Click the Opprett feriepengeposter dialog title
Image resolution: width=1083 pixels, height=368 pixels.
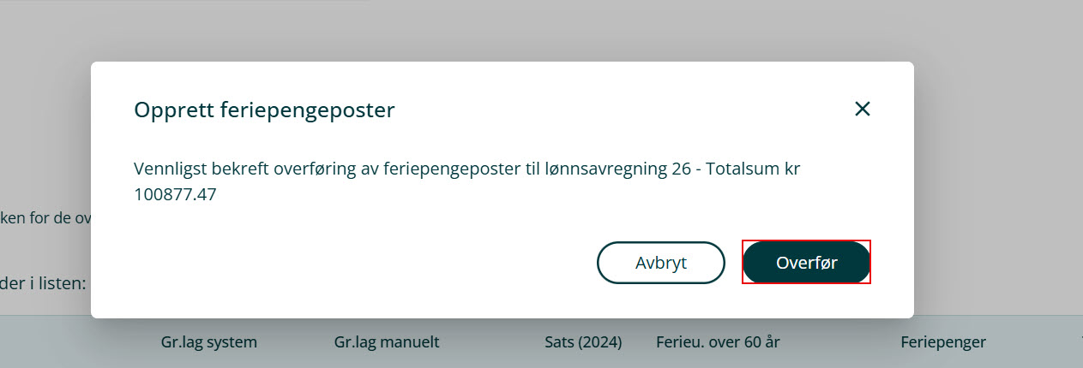click(x=264, y=110)
